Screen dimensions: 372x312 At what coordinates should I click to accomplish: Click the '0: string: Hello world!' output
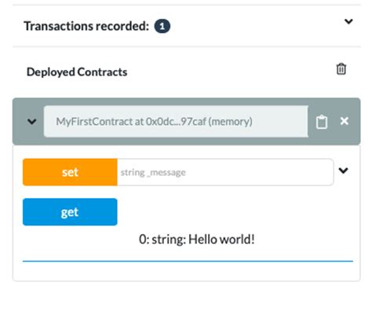(197, 239)
